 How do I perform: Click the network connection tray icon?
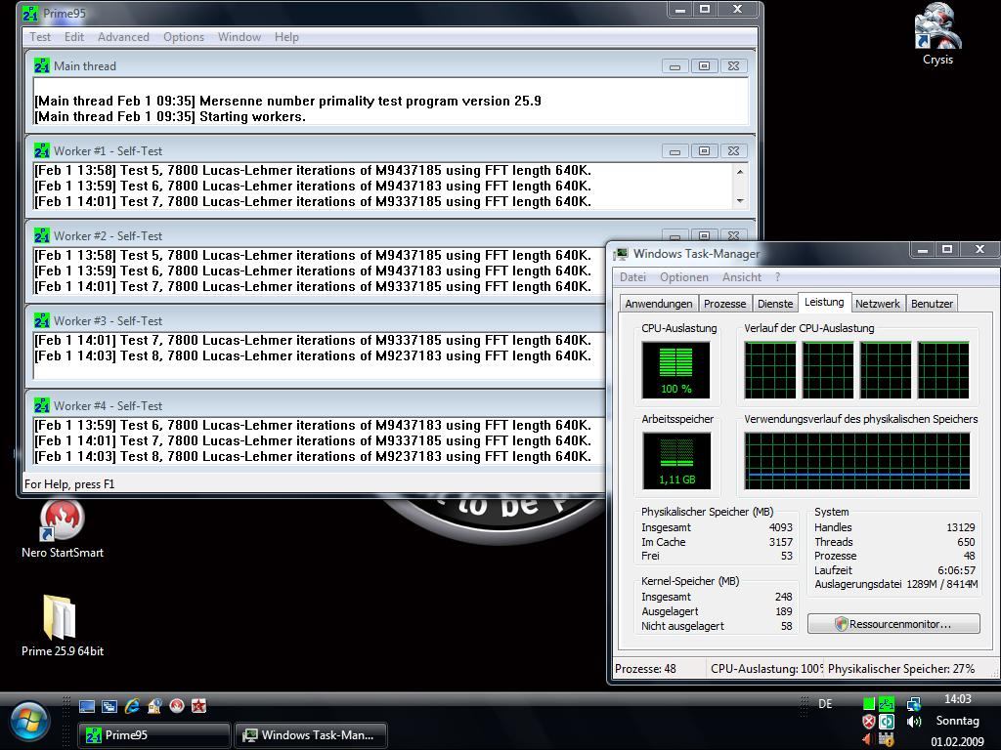[914, 704]
